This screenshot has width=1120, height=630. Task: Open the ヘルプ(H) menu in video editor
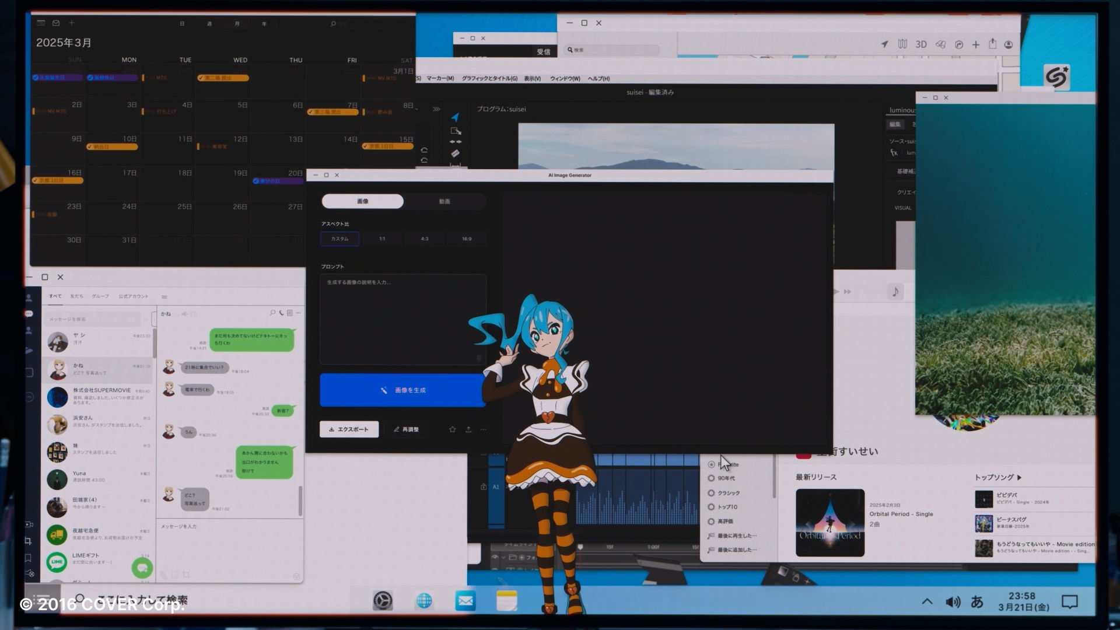[x=598, y=78]
